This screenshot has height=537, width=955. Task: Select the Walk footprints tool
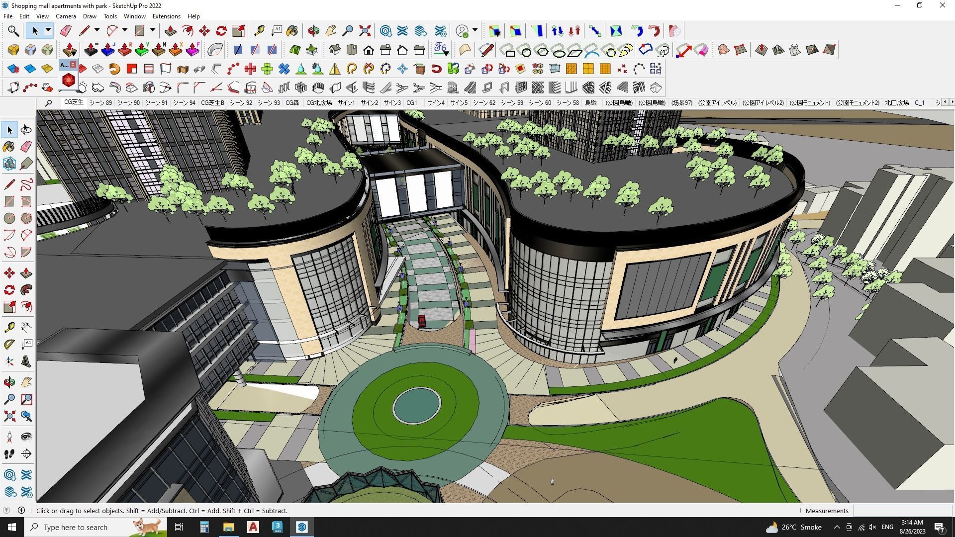9,454
